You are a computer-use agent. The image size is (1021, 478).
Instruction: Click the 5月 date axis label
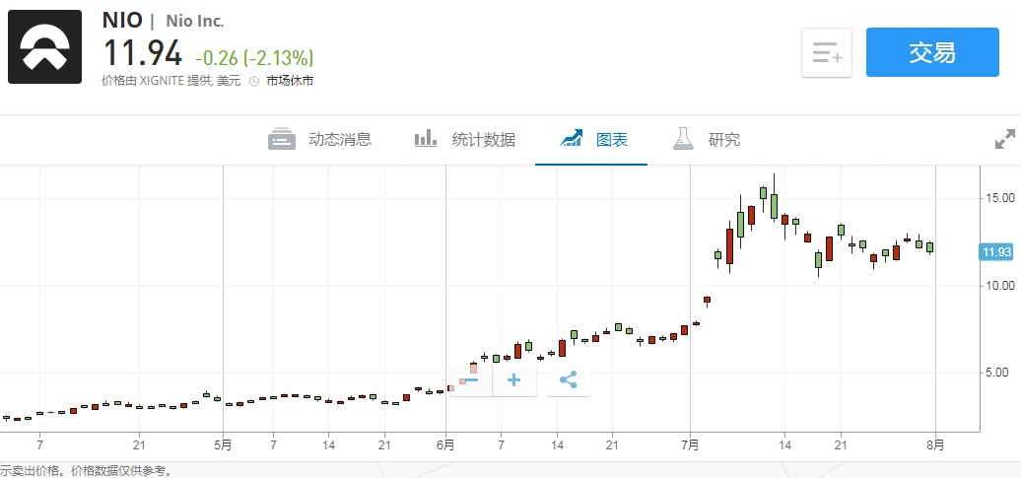[x=223, y=444]
